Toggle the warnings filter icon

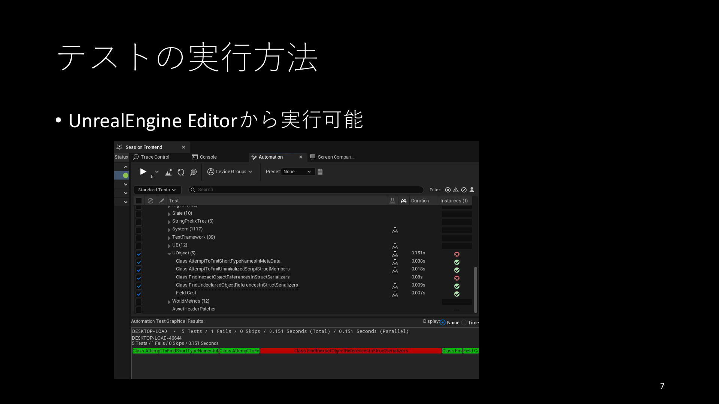(456, 190)
